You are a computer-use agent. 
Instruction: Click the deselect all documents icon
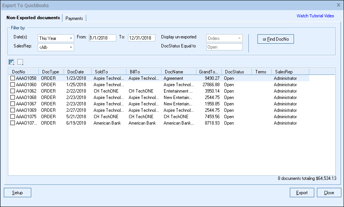(20, 62)
